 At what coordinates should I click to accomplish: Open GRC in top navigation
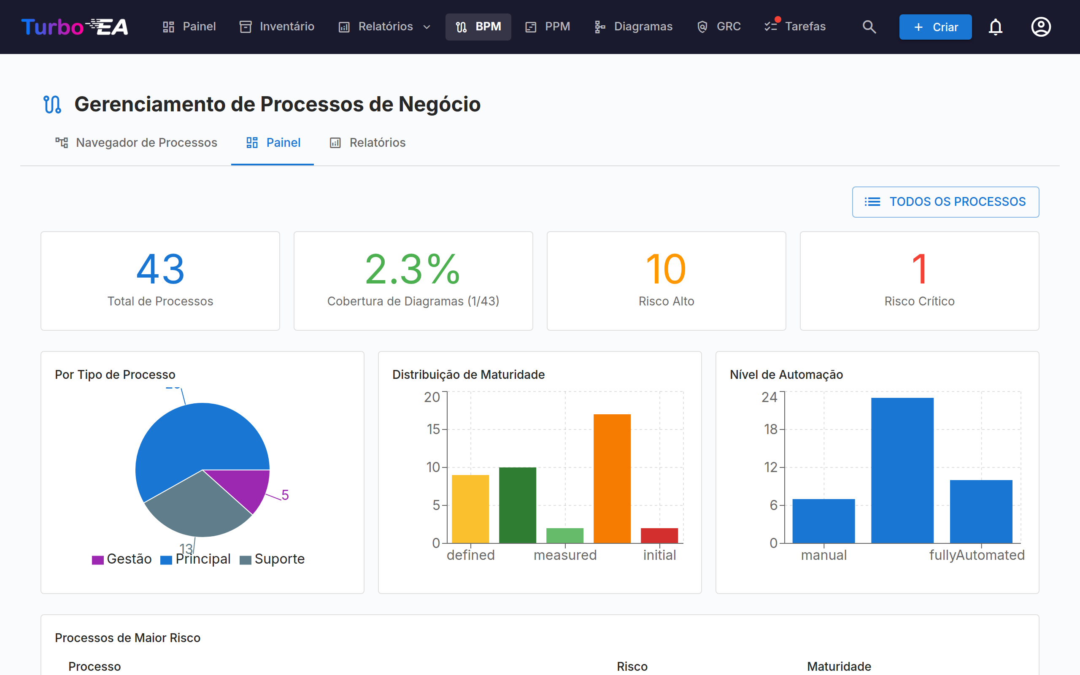719,27
